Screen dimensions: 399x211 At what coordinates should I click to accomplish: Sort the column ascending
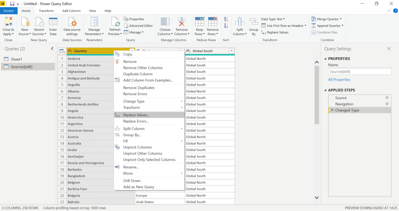(226, 19)
